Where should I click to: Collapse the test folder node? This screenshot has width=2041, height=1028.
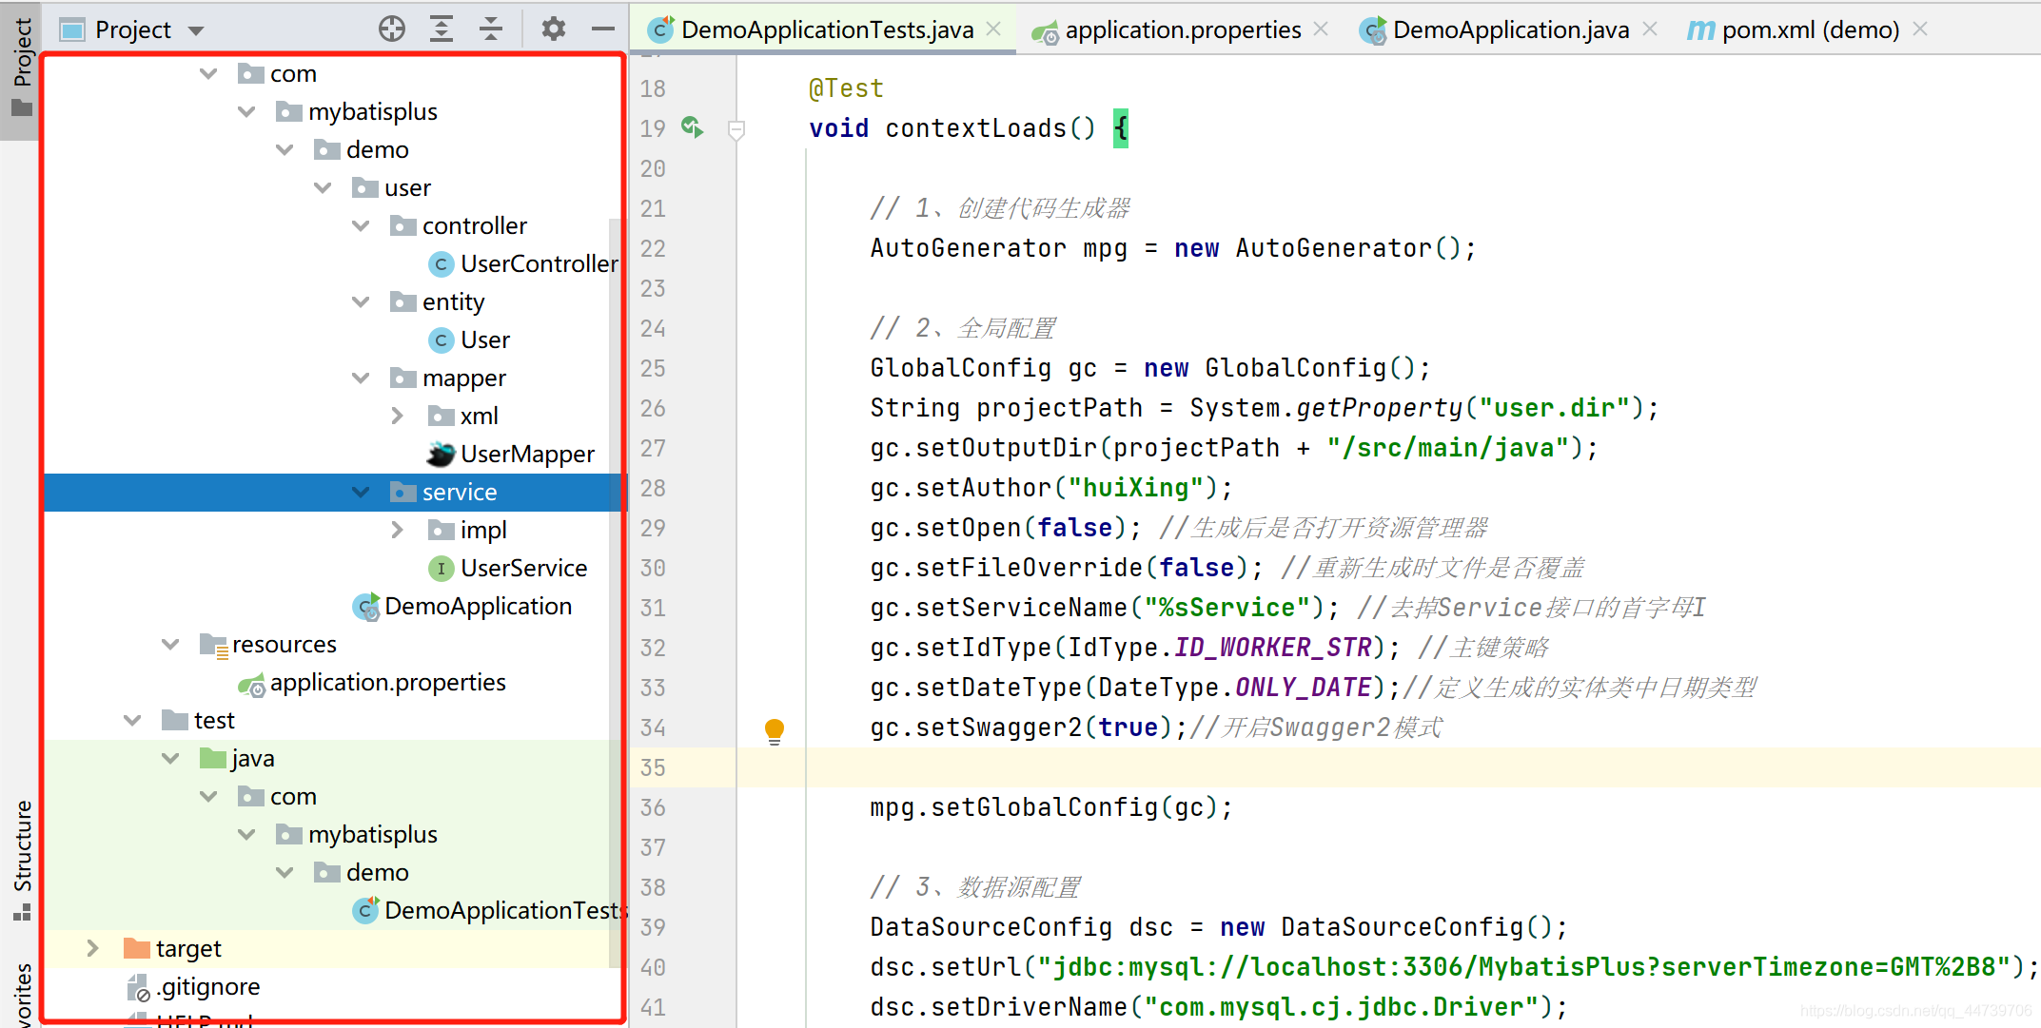[x=132, y=720]
